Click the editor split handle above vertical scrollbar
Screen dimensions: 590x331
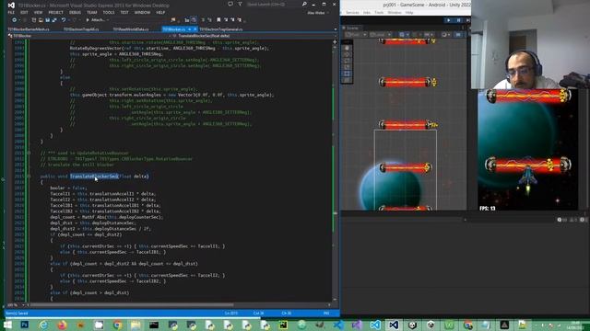coord(335,41)
